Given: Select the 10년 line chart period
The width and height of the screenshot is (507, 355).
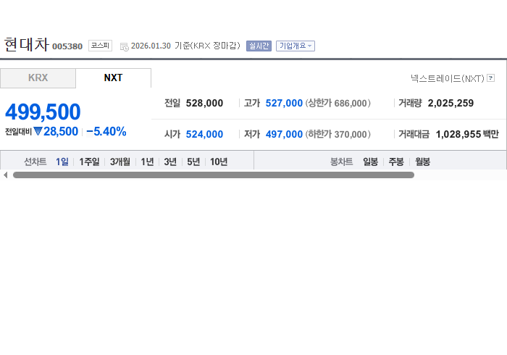Looking at the screenshot, I should (219, 162).
